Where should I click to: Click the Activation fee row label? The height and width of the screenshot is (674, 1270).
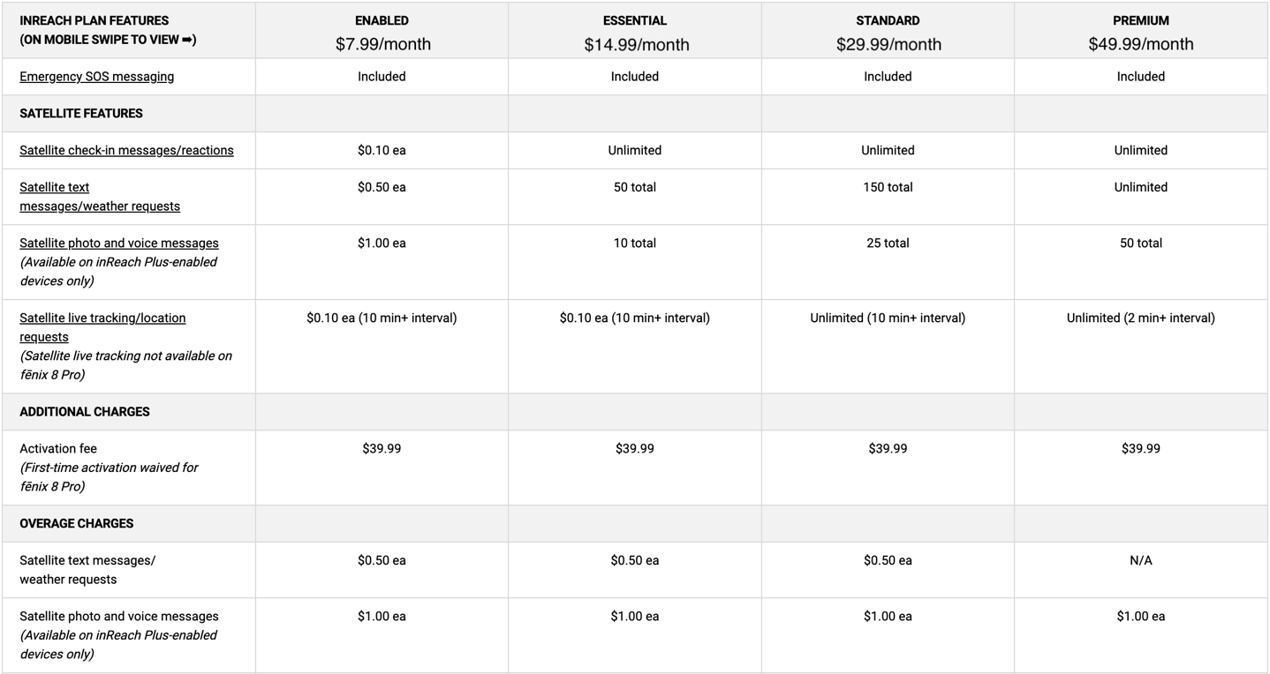[x=58, y=449]
